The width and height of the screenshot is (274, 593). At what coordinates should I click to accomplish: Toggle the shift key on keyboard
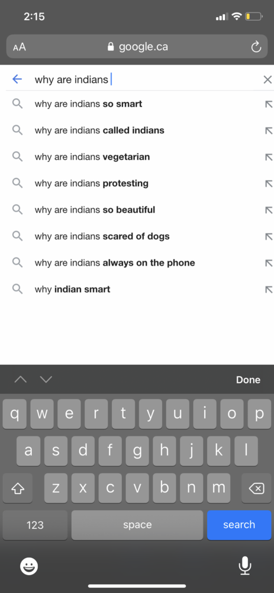tap(17, 488)
